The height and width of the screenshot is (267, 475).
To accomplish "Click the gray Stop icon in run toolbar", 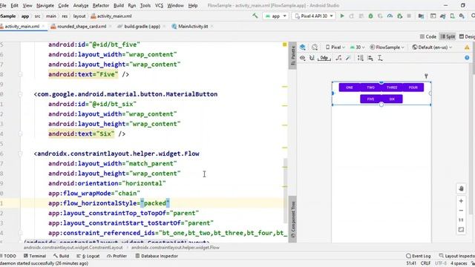I will tap(409, 16).
